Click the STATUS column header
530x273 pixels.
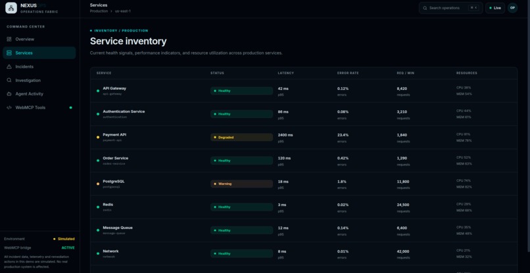point(218,73)
